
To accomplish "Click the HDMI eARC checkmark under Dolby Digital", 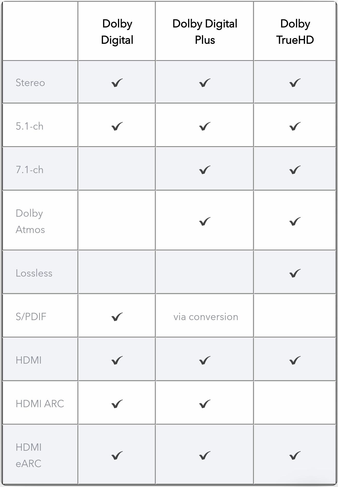I will point(117,456).
